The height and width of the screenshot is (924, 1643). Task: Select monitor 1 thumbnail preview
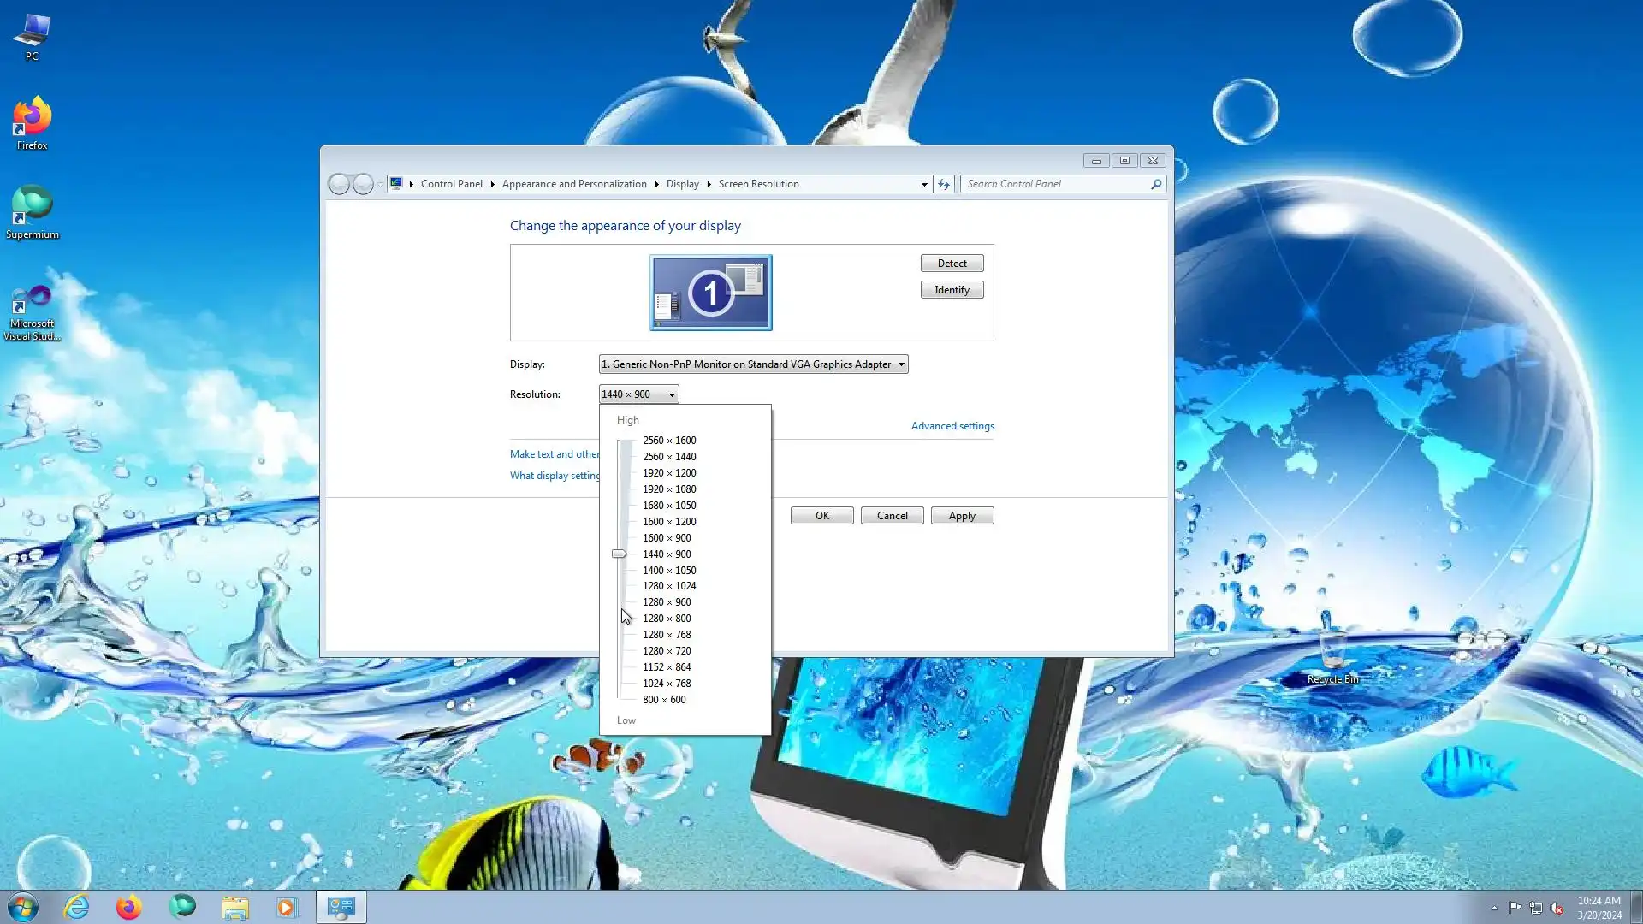[x=710, y=293]
